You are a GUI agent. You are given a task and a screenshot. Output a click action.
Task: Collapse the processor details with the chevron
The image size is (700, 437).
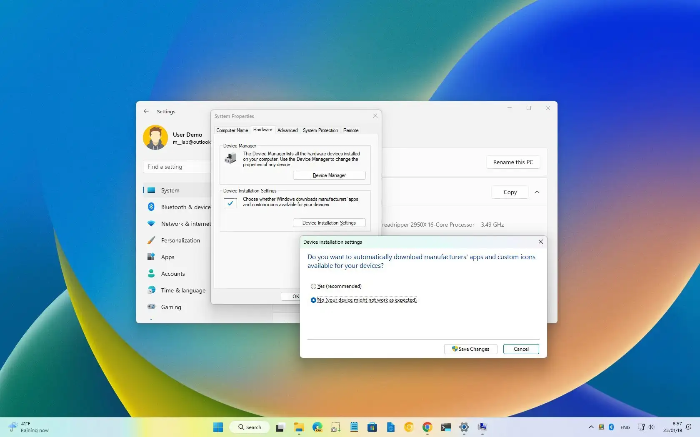[537, 192]
